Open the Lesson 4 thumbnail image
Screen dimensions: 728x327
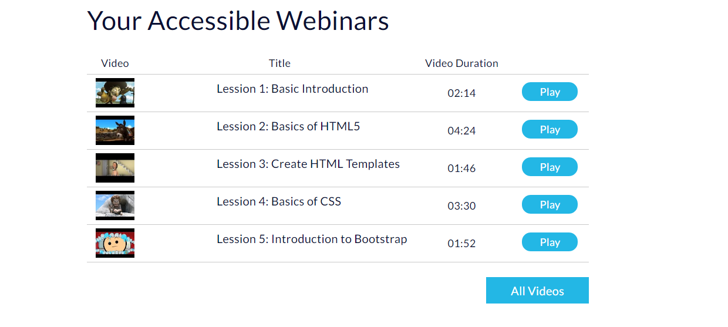click(115, 205)
